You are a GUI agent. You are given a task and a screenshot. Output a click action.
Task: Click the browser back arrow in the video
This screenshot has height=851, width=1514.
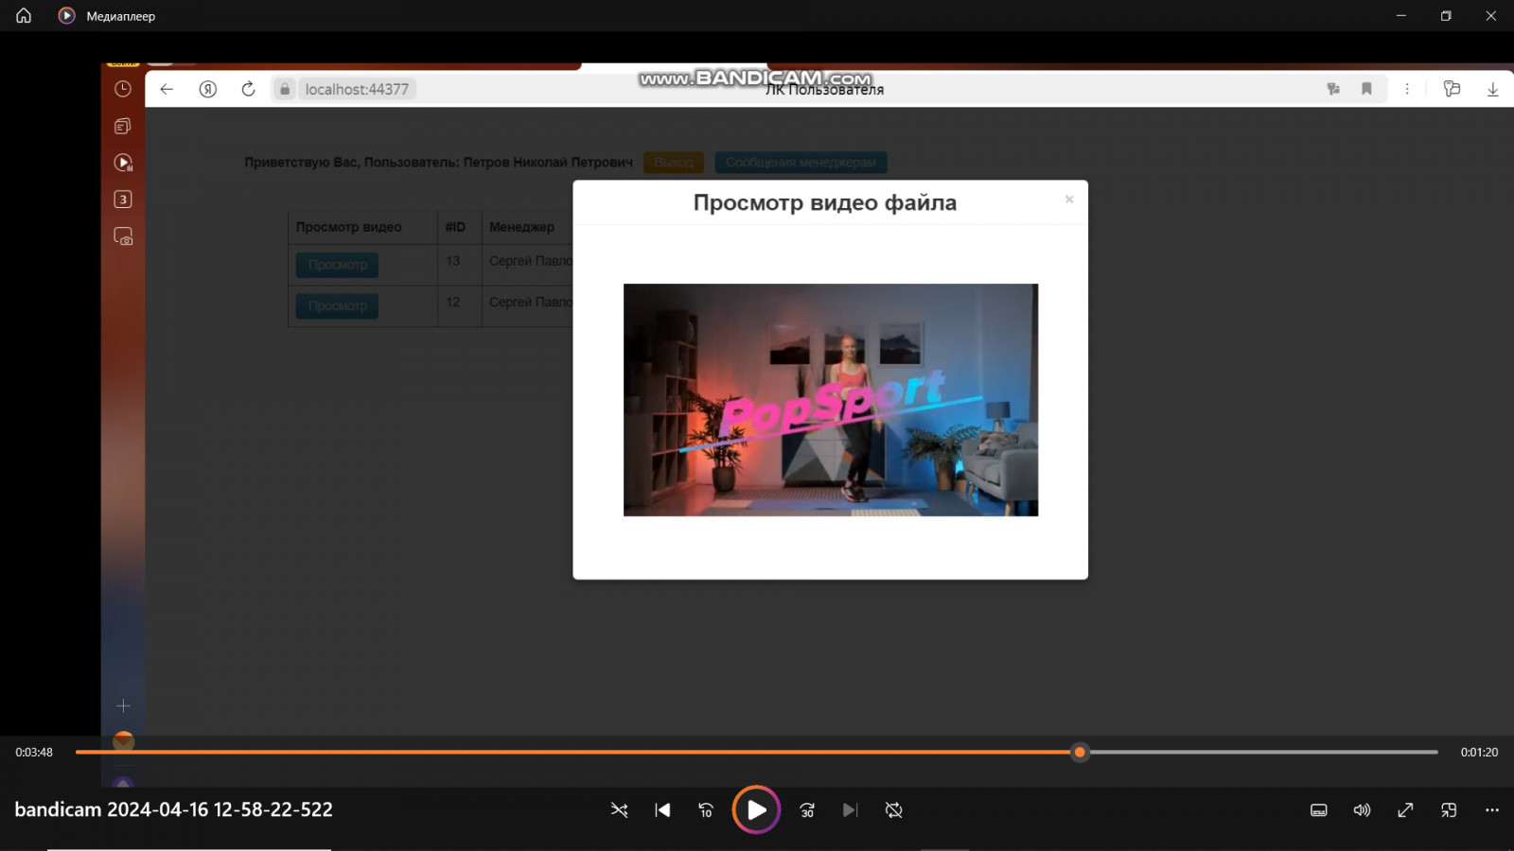(167, 89)
